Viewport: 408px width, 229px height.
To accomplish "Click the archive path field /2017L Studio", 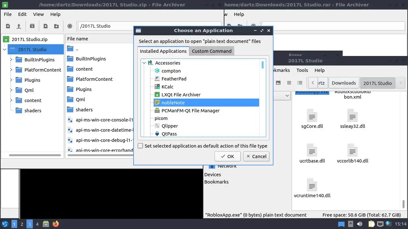I will pos(149,26).
